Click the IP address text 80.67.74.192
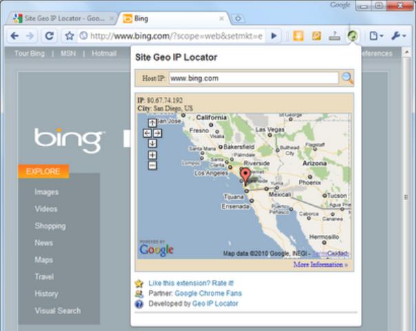The image size is (416, 331). pos(165,101)
